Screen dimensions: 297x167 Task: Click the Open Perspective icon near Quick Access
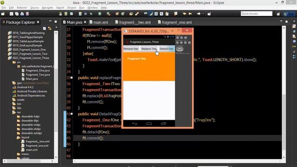tap(278, 14)
